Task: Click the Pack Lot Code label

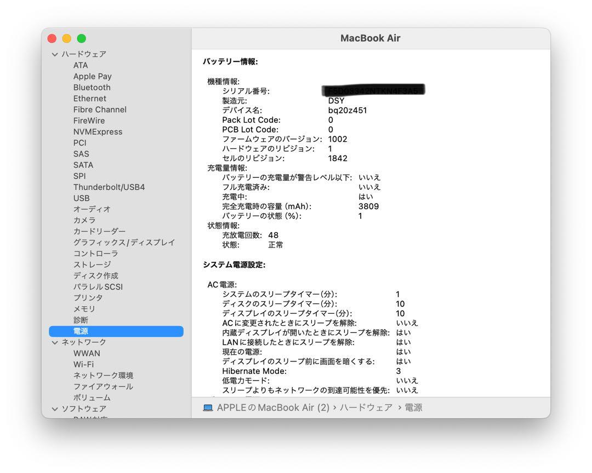Action: pyautogui.click(x=252, y=120)
